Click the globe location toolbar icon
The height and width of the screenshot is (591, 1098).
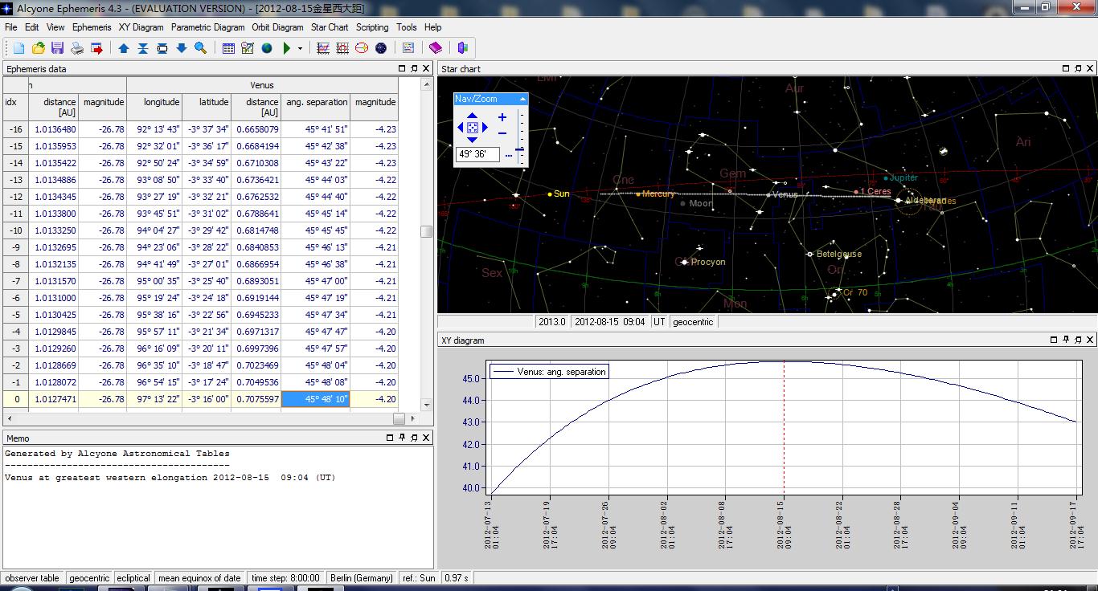pos(267,48)
